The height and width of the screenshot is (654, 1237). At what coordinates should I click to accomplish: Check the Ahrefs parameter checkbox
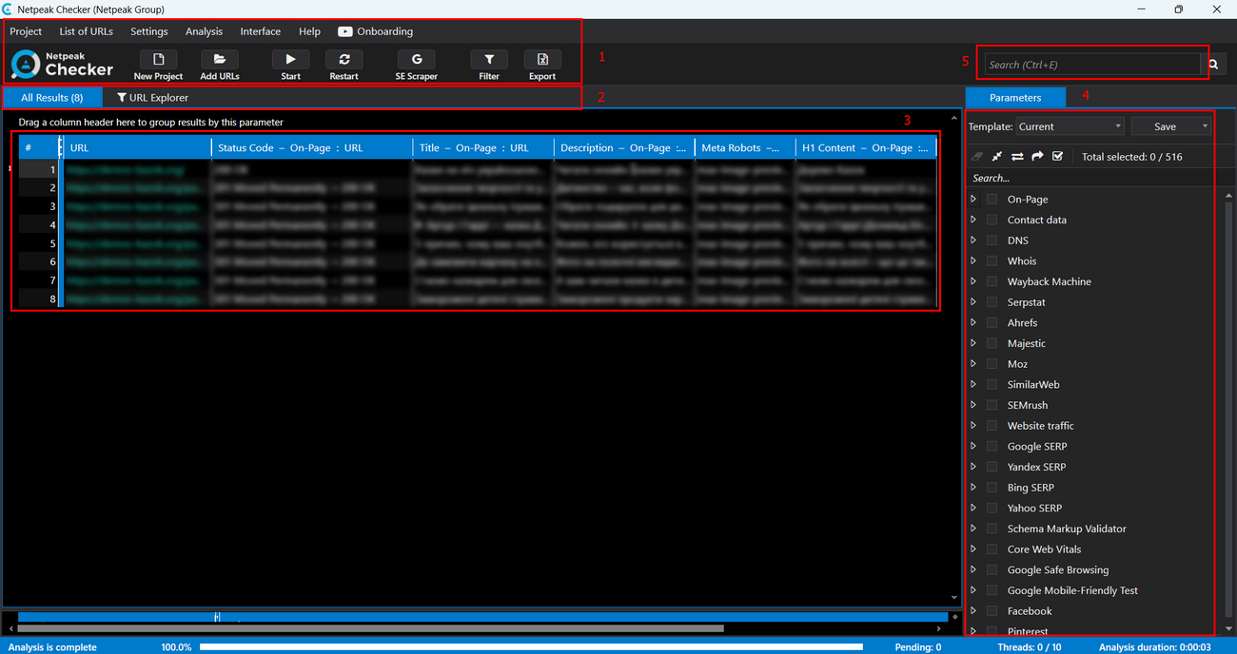992,323
